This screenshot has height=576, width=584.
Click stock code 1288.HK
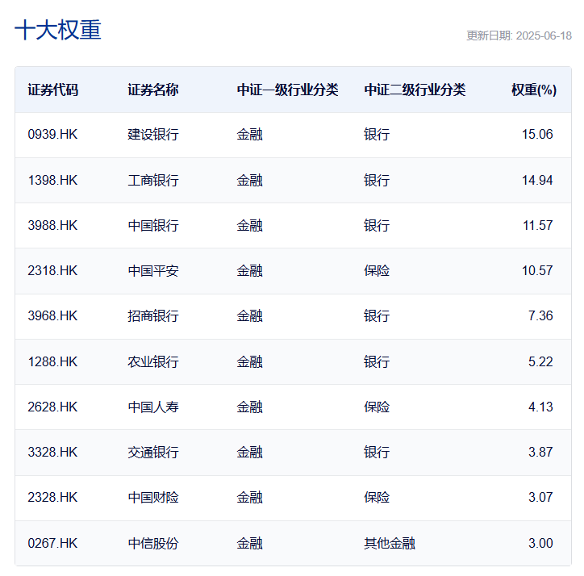[52, 361]
